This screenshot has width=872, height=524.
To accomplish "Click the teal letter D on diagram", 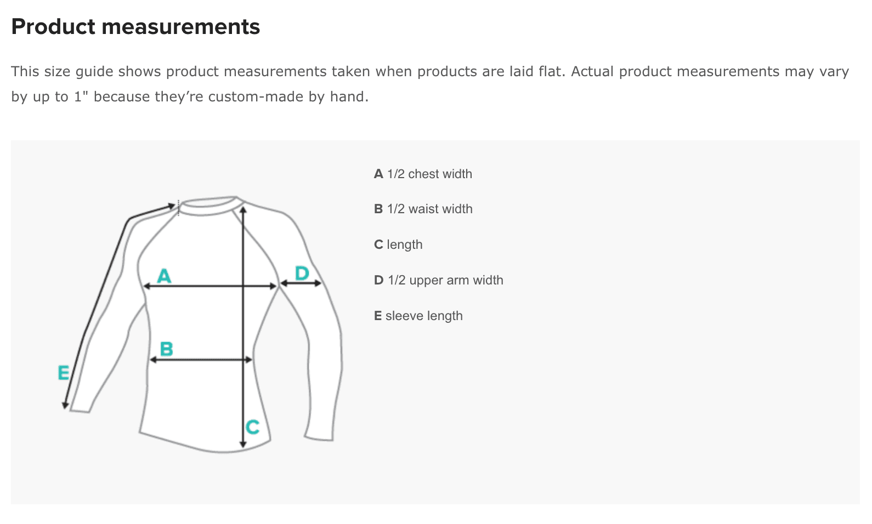I will point(302,273).
